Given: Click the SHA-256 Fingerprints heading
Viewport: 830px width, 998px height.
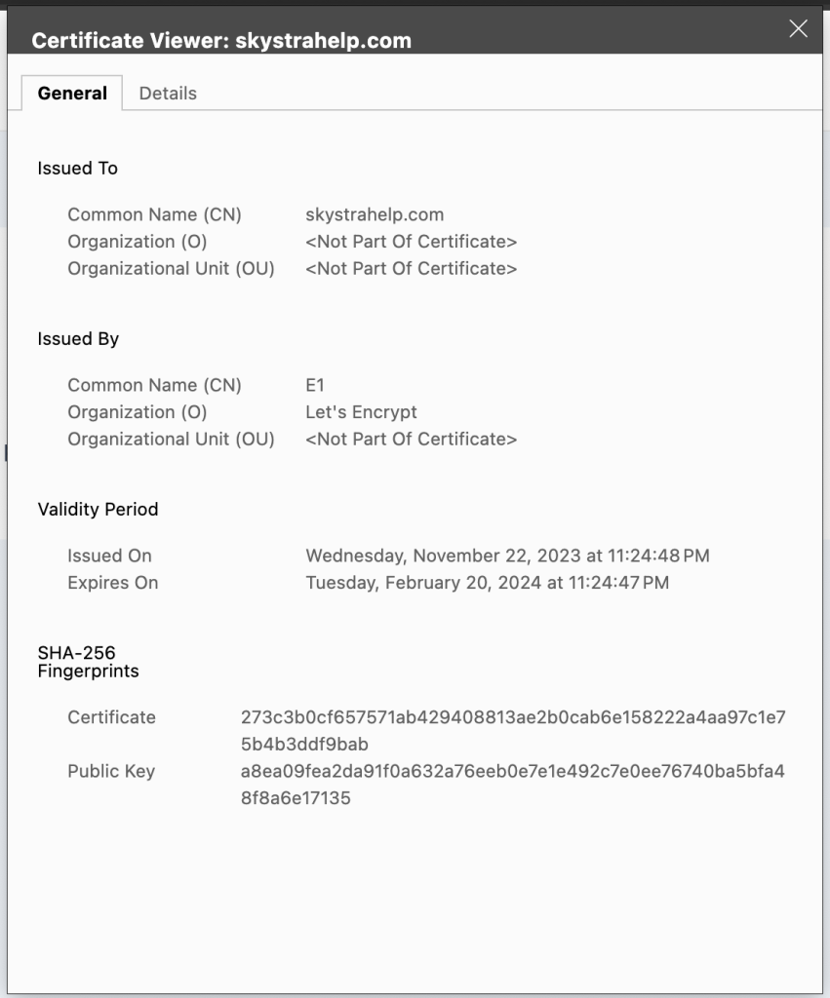Looking at the screenshot, I should (x=88, y=662).
